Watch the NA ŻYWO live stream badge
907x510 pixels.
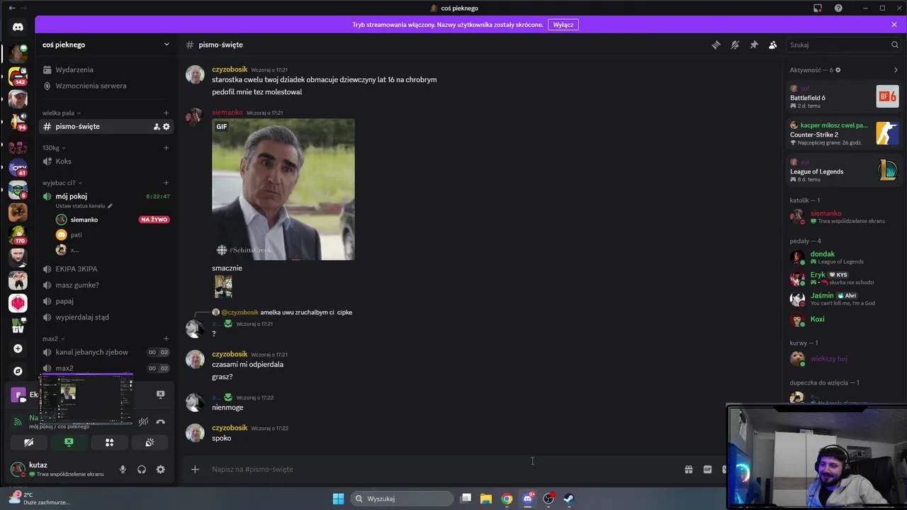coord(154,220)
